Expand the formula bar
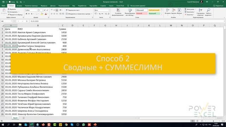 coord(224,21)
